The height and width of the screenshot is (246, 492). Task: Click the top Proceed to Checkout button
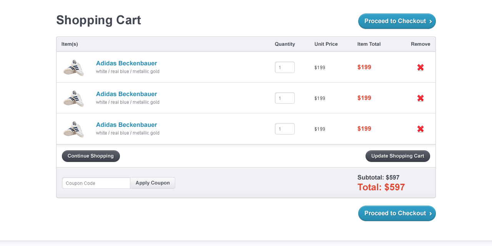click(x=397, y=21)
